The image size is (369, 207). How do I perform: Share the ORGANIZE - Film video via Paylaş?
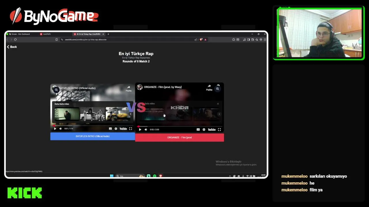coord(209,87)
